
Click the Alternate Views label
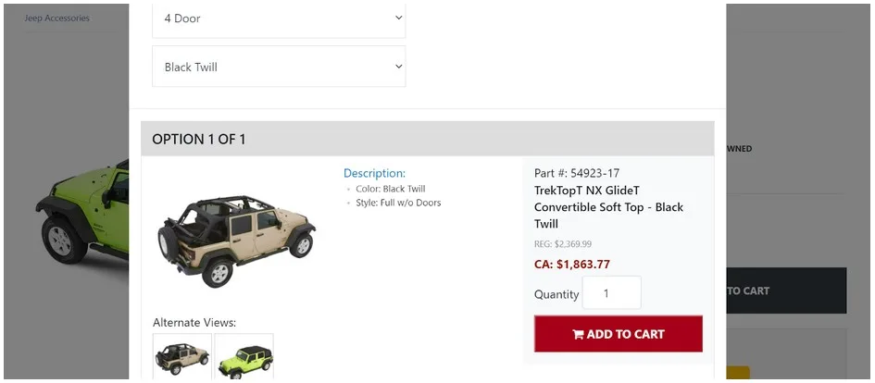pos(194,323)
